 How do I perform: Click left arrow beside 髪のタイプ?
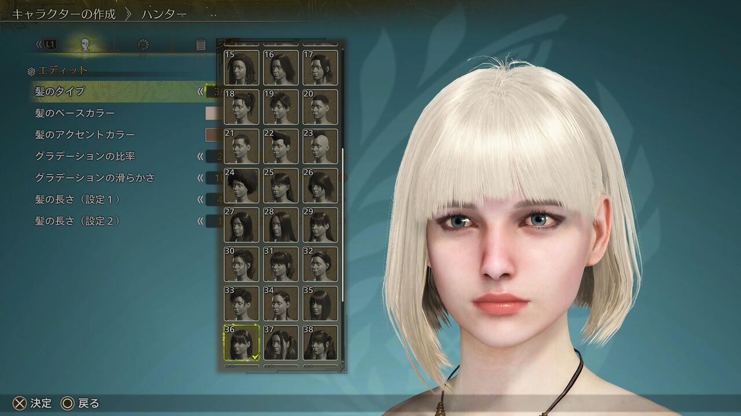pos(200,91)
